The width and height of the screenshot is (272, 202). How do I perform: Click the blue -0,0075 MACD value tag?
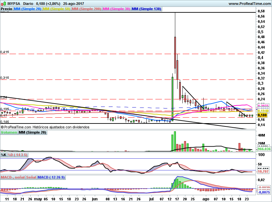263,192
